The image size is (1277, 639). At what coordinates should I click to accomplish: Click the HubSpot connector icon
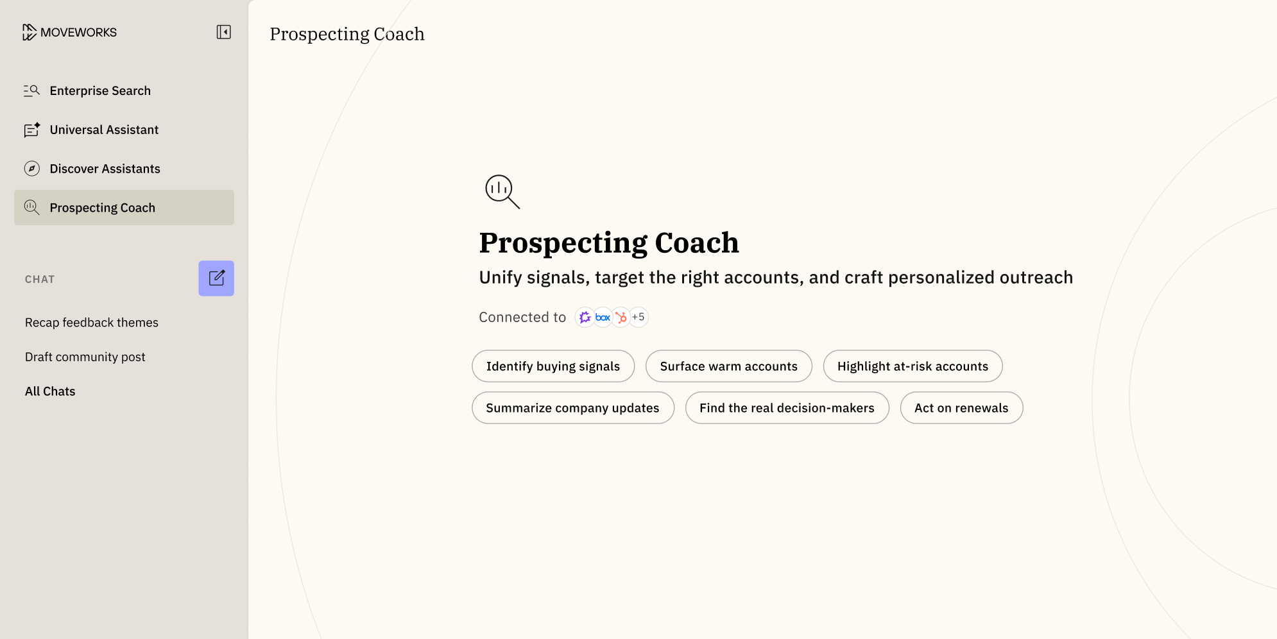tap(621, 317)
